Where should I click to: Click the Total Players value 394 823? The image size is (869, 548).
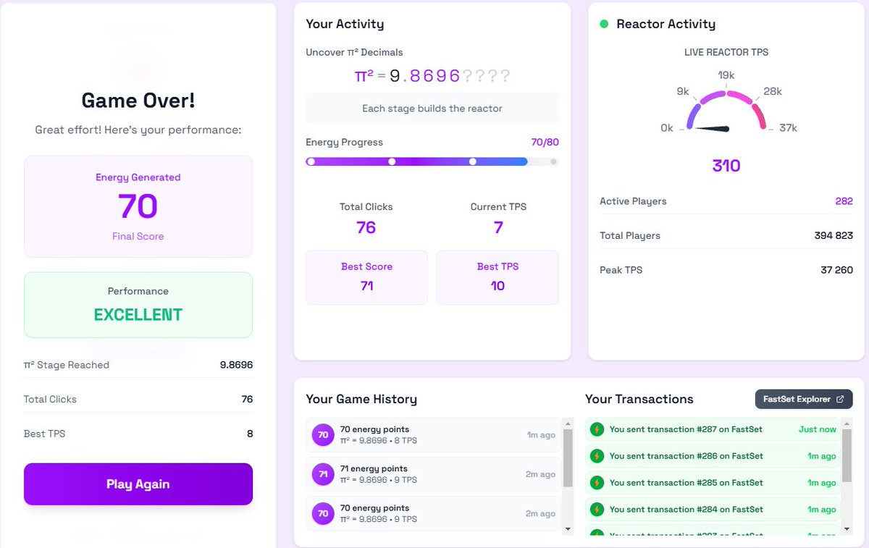click(x=834, y=235)
